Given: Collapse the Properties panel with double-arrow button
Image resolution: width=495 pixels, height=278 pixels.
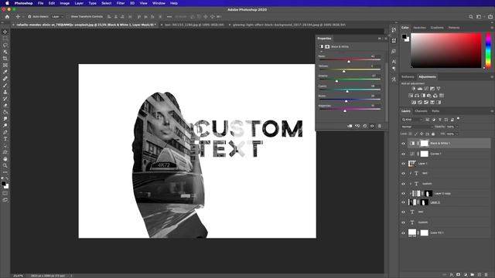Looking at the screenshot, I should point(380,39).
